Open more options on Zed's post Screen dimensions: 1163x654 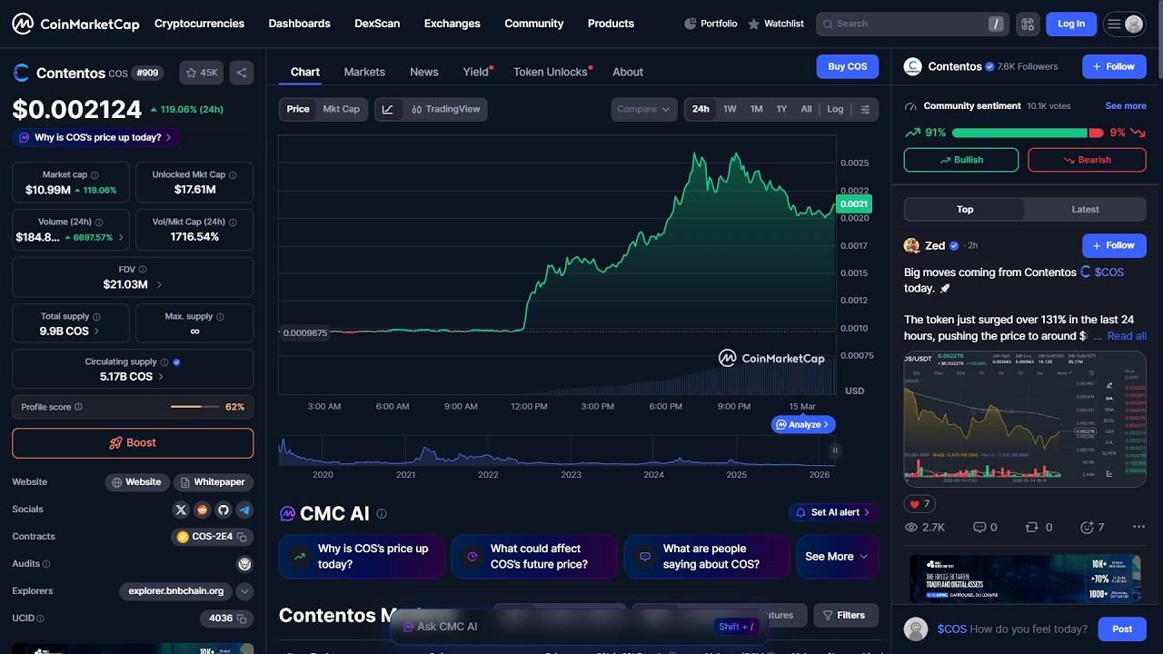pyautogui.click(x=1138, y=527)
